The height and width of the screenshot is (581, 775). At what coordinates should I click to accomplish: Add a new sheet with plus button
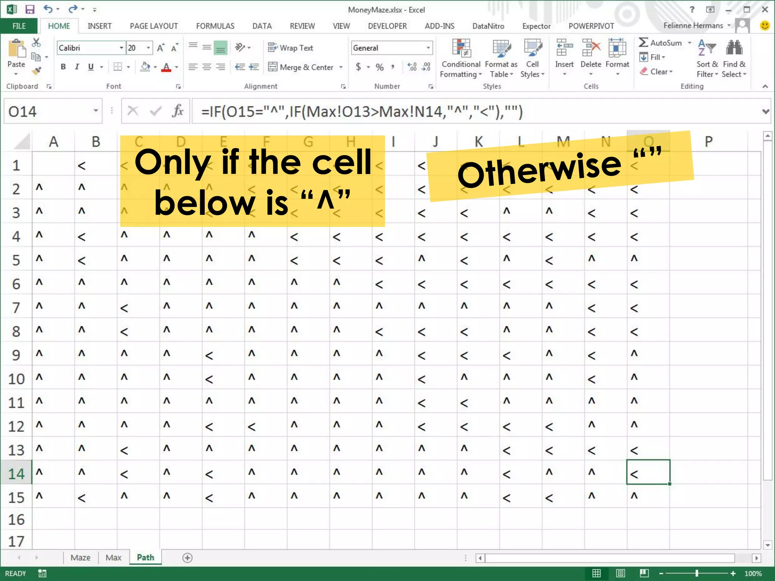click(187, 558)
